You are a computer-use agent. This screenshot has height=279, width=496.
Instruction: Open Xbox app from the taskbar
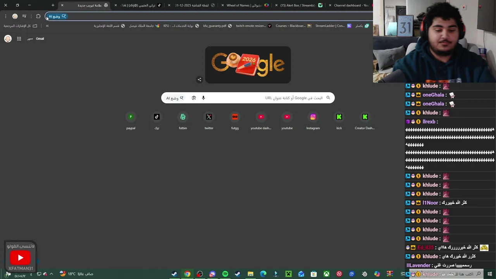pos(326,274)
